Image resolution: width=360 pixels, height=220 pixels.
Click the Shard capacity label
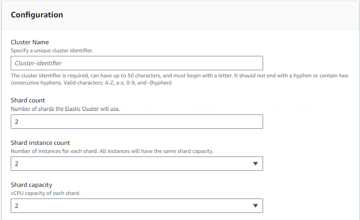[31, 185]
